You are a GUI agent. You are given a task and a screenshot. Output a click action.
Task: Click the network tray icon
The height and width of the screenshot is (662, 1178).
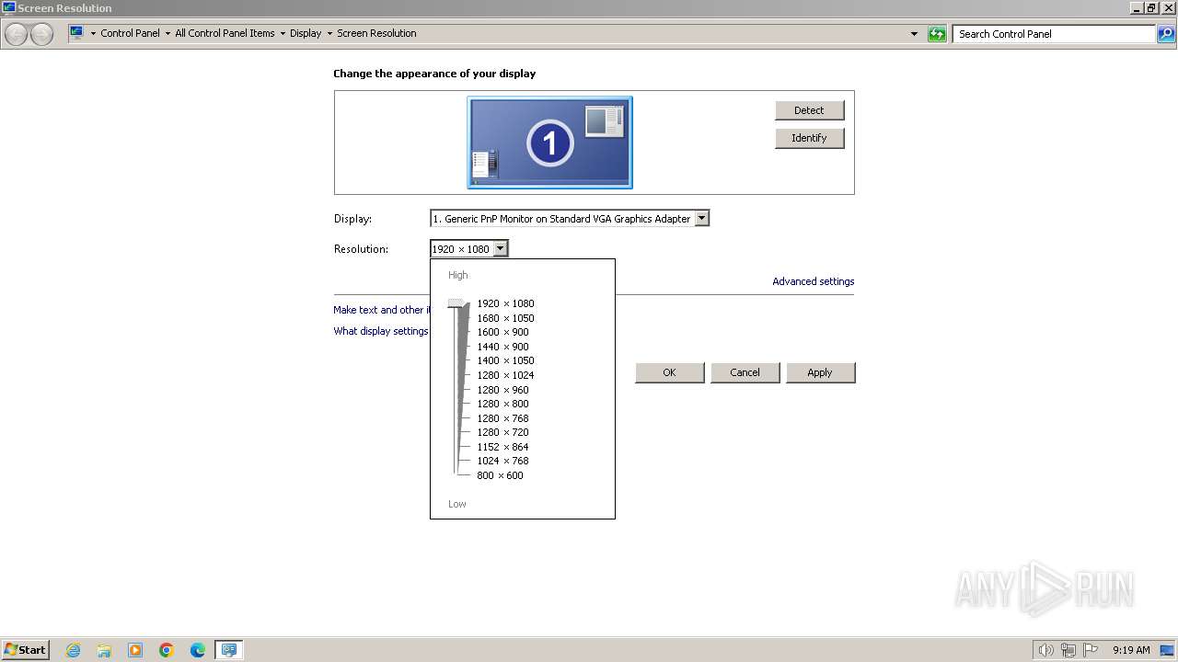click(x=1068, y=650)
